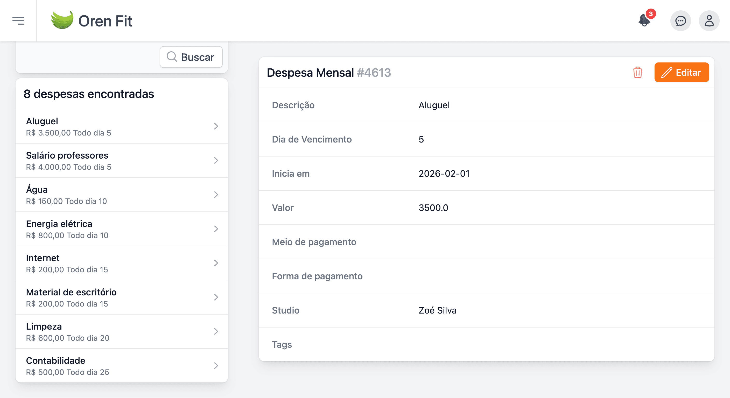730x398 pixels.
Task: Click the Buscar search button
Action: click(x=191, y=57)
